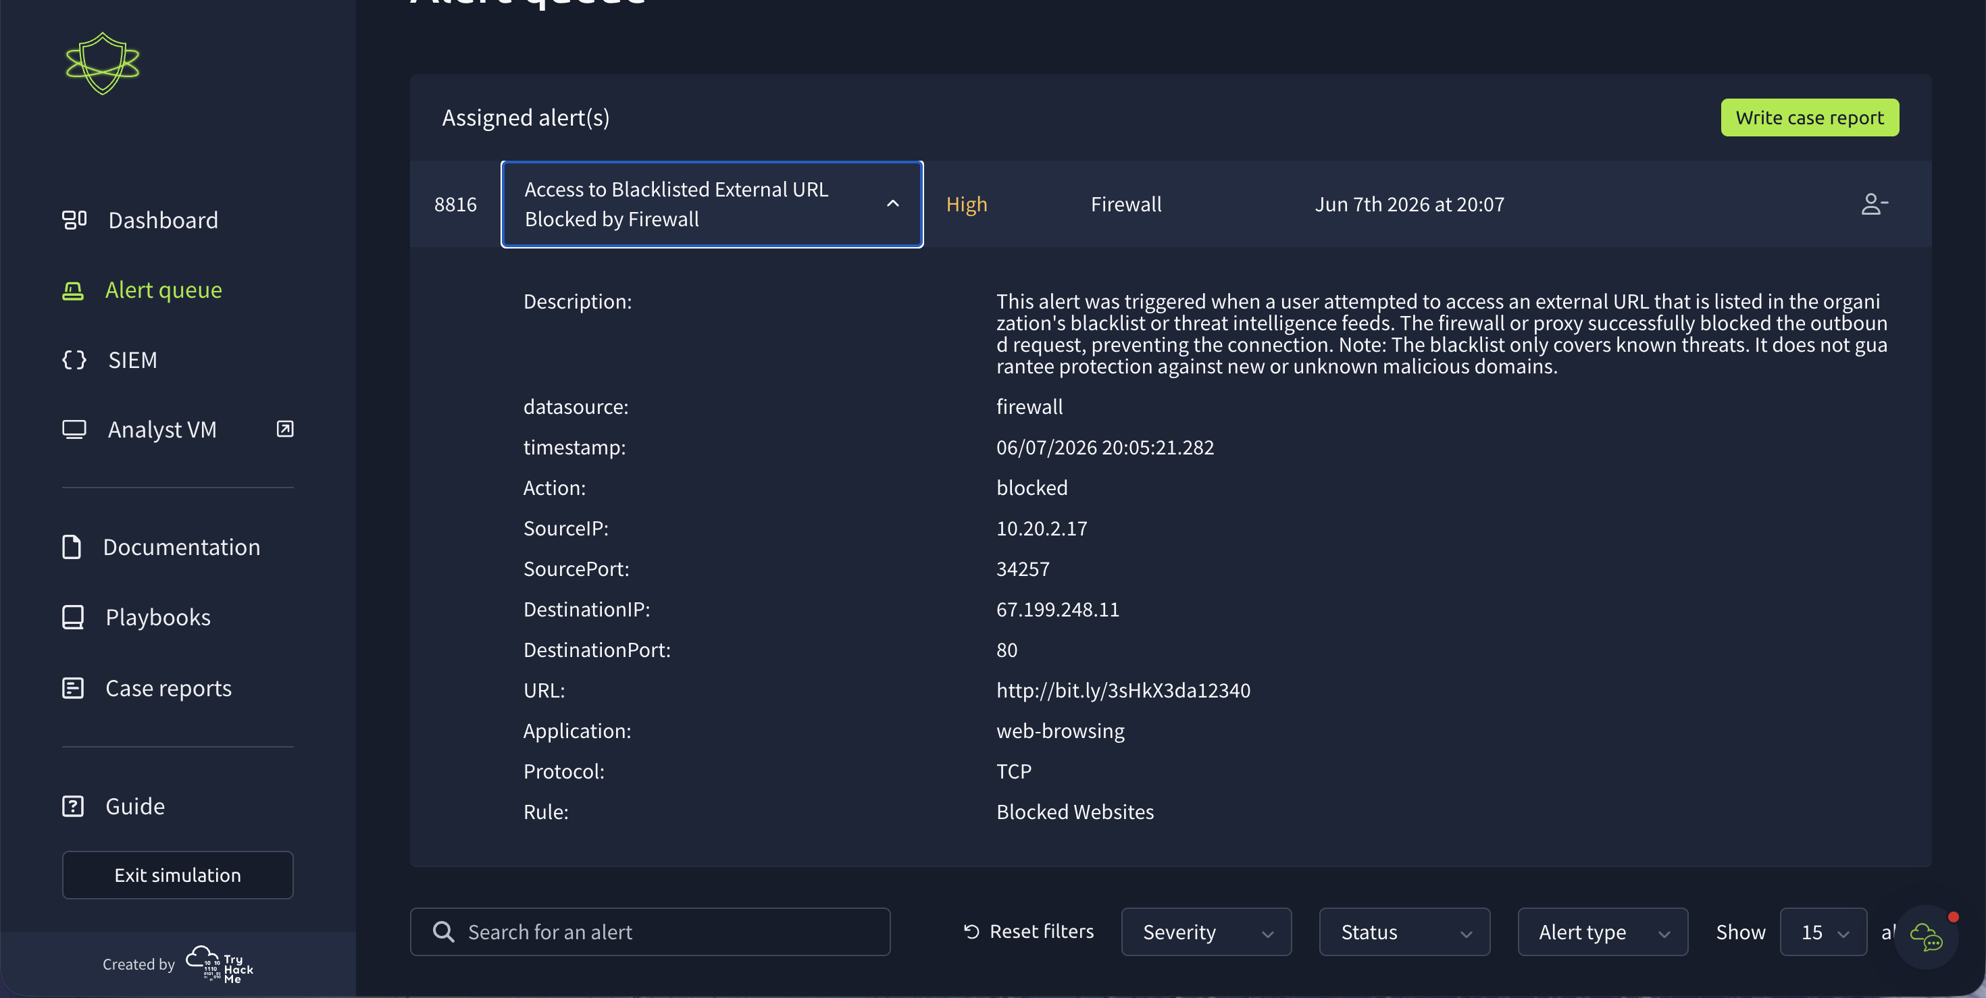Click the alert description paragraph
This screenshot has width=1986, height=998.
coord(1442,334)
